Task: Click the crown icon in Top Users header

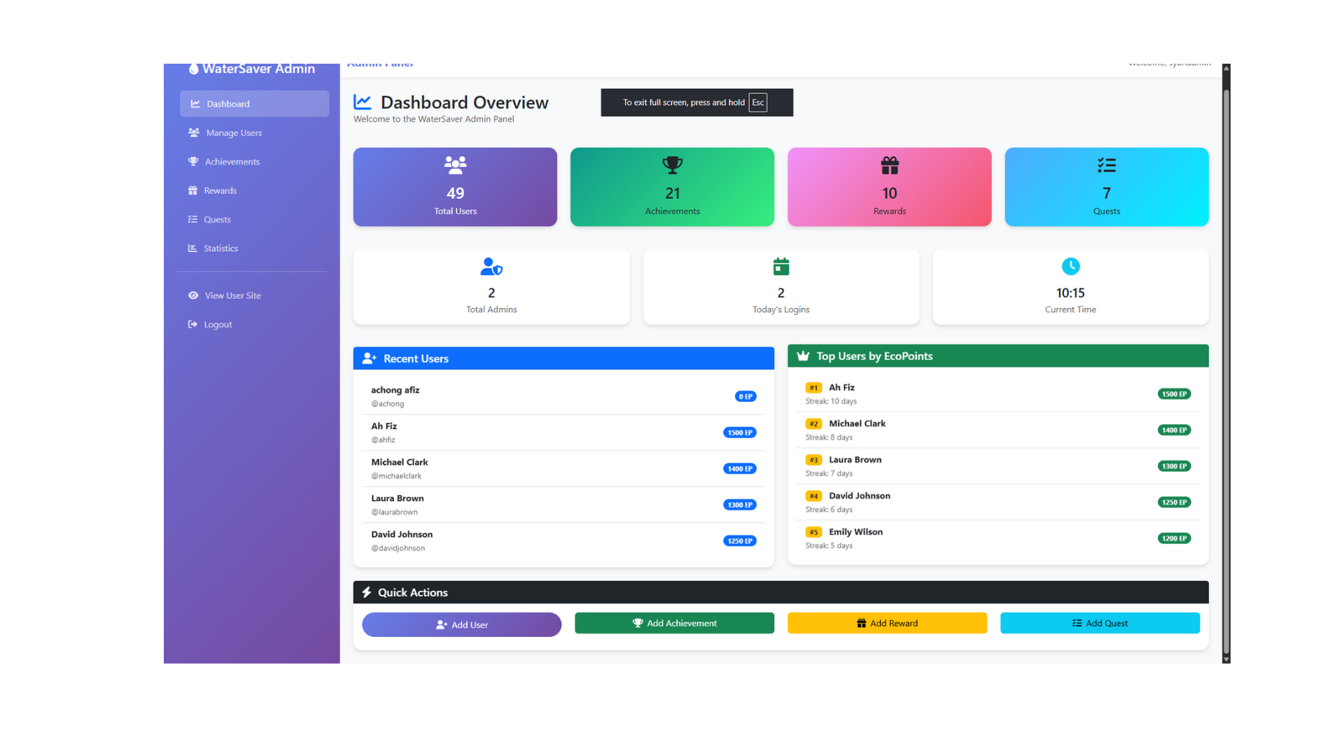Action: [x=803, y=356]
